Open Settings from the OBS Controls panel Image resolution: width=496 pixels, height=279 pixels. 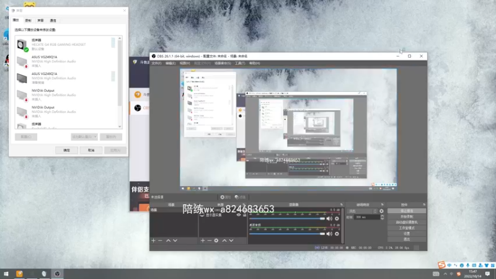point(407,234)
